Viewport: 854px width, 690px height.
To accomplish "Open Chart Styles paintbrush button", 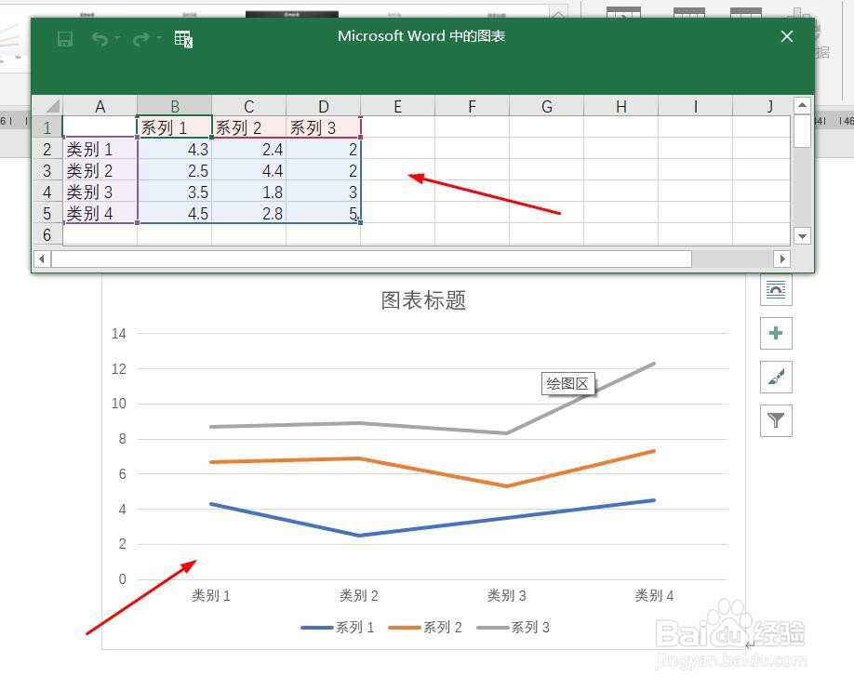I will pos(776,377).
